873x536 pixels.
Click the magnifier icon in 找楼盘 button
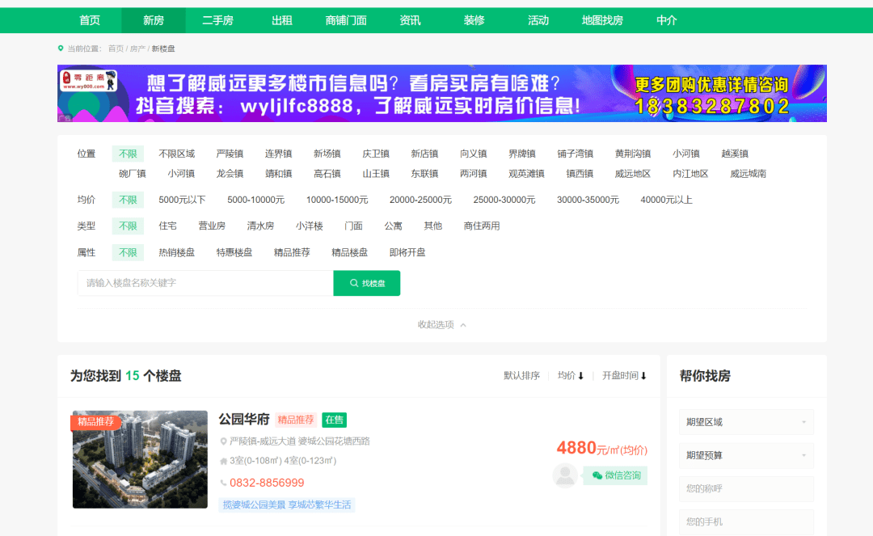coord(356,283)
